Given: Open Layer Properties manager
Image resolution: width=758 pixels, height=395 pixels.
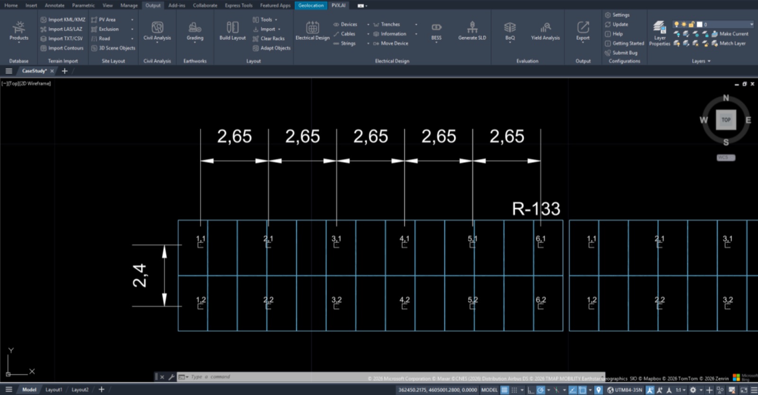Looking at the screenshot, I should point(659,33).
